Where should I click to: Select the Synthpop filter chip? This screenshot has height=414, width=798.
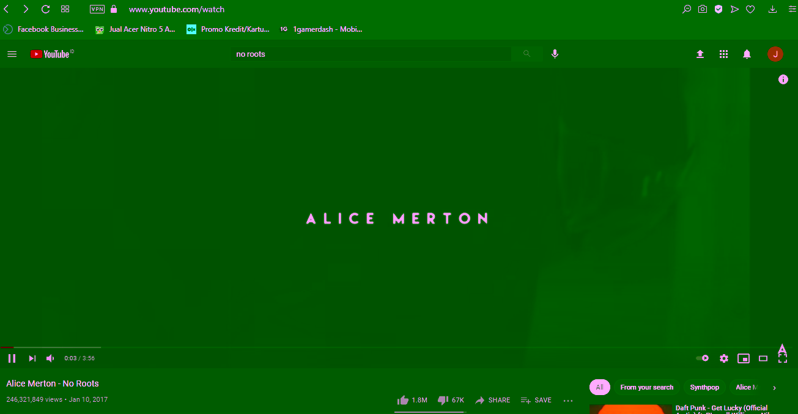tap(704, 387)
